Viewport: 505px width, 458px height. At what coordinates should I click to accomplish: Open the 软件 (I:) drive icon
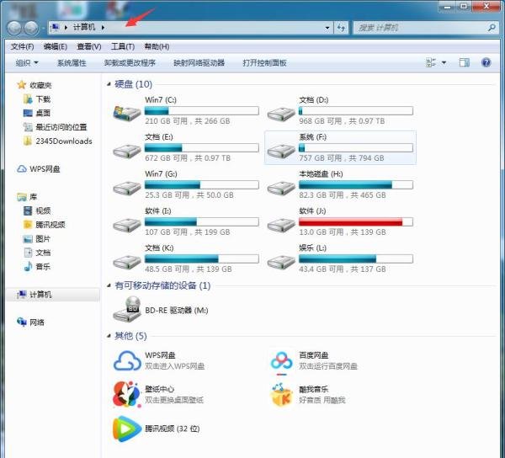127,225
